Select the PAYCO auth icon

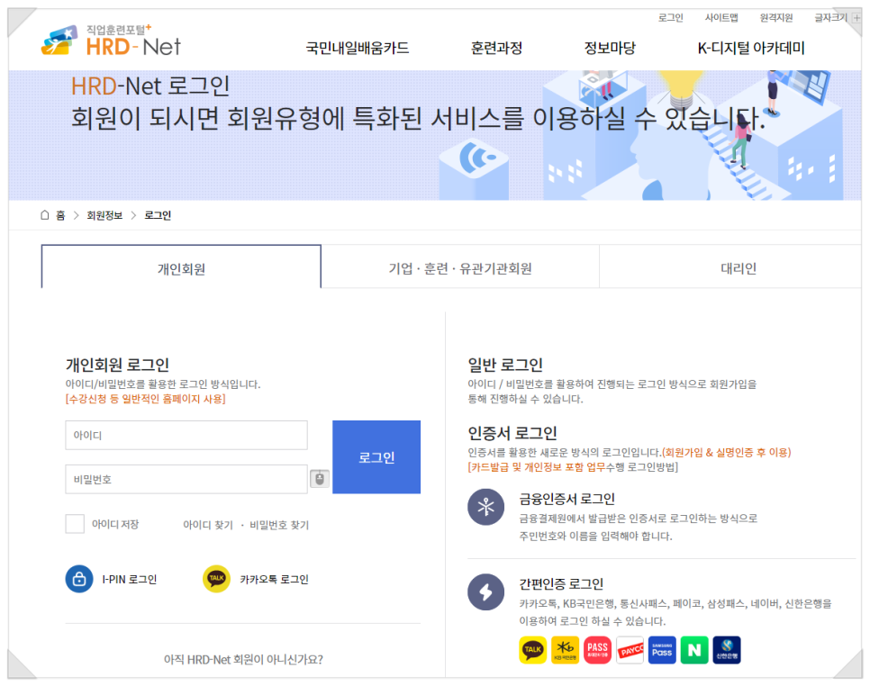click(630, 650)
